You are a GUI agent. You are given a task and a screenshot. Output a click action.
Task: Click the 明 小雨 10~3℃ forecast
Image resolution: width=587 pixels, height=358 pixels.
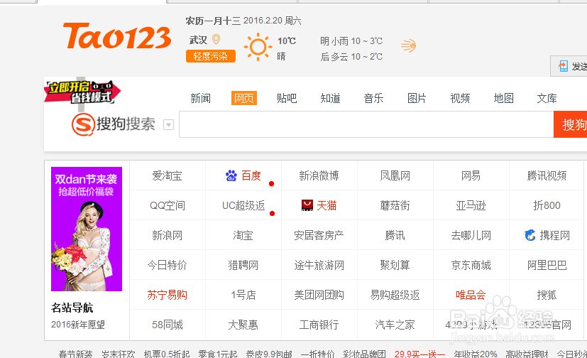pos(351,40)
